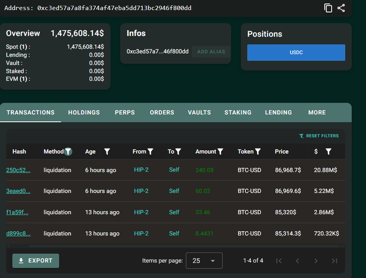Click the value 20.88M$
The image size is (366, 278).
point(326,170)
